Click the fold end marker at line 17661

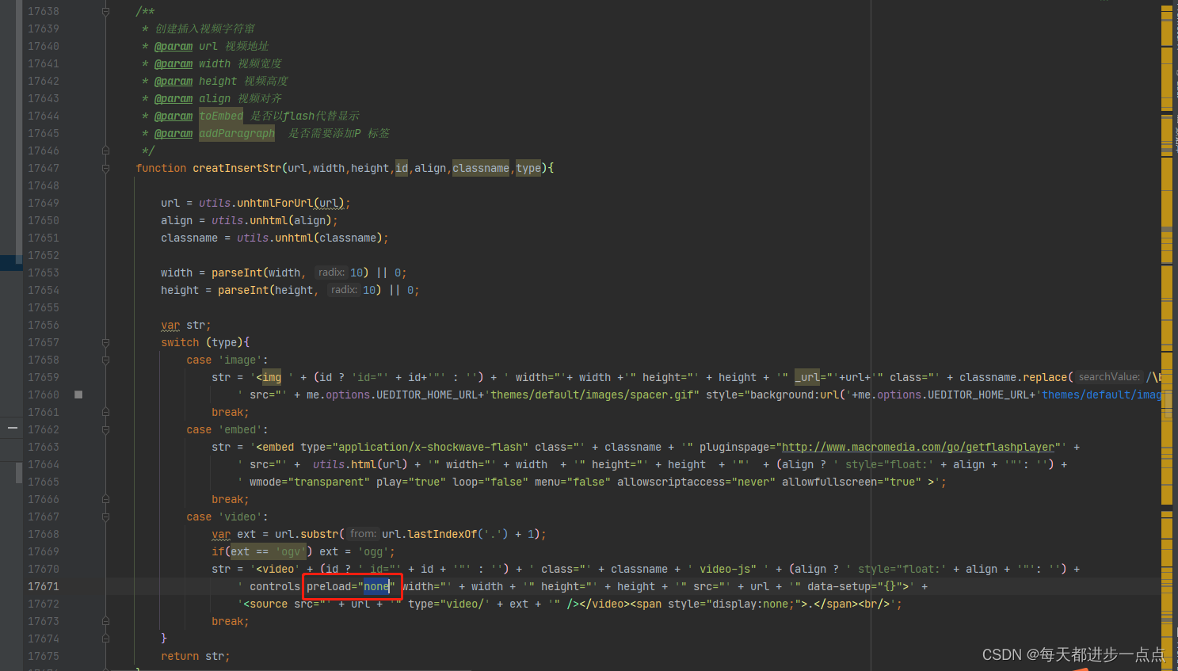click(x=105, y=412)
